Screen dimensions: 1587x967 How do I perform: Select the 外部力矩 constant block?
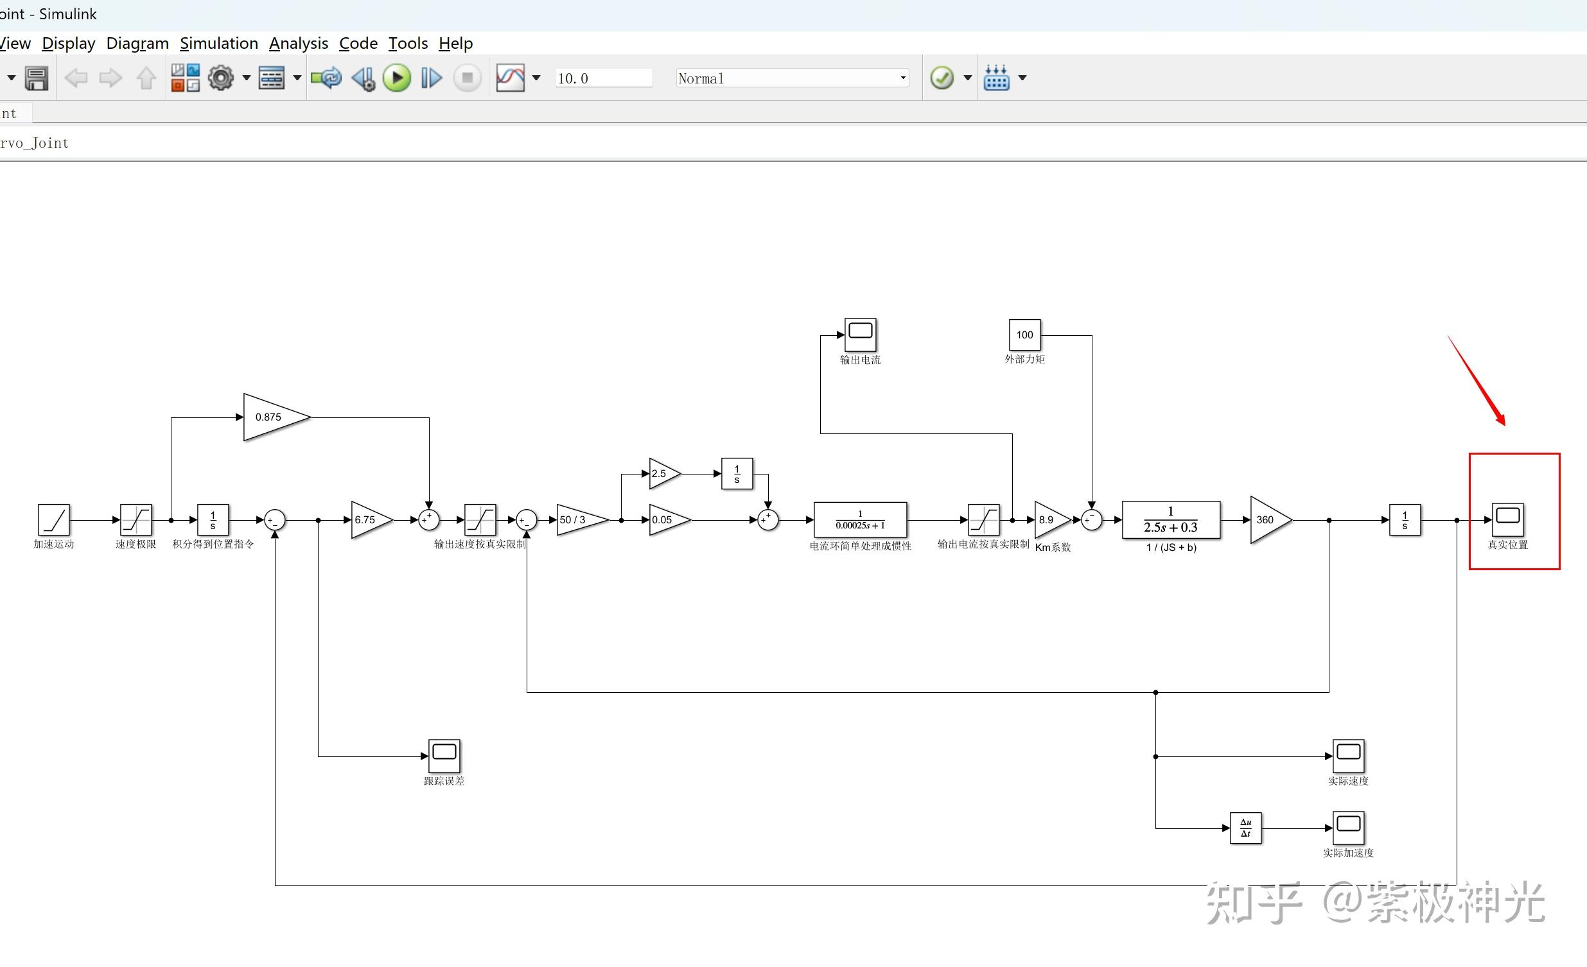(1024, 335)
